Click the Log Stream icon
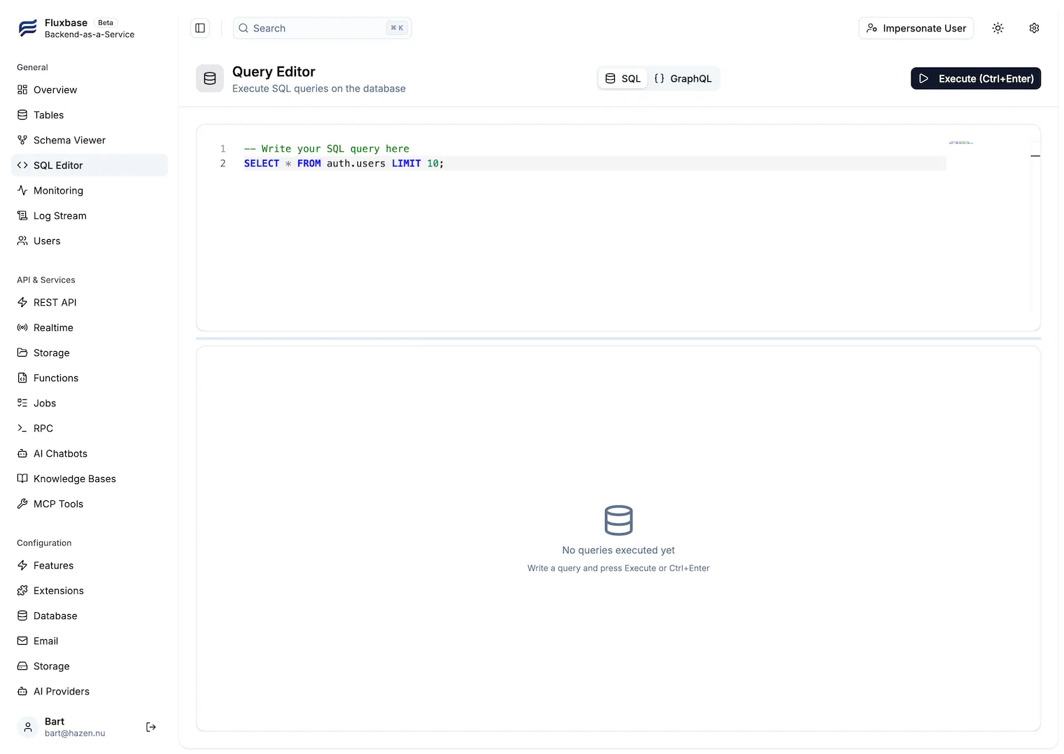The height and width of the screenshot is (754, 1064). 22,215
